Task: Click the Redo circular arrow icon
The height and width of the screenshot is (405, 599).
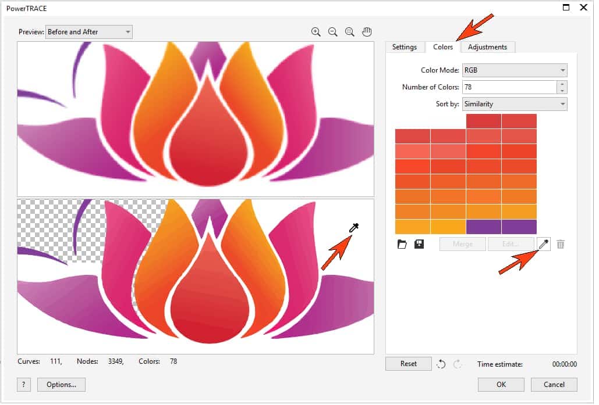Action: coord(457,364)
